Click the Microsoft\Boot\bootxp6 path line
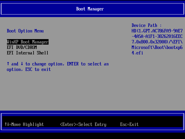The width and height of the screenshot is (185, 139). (157, 47)
